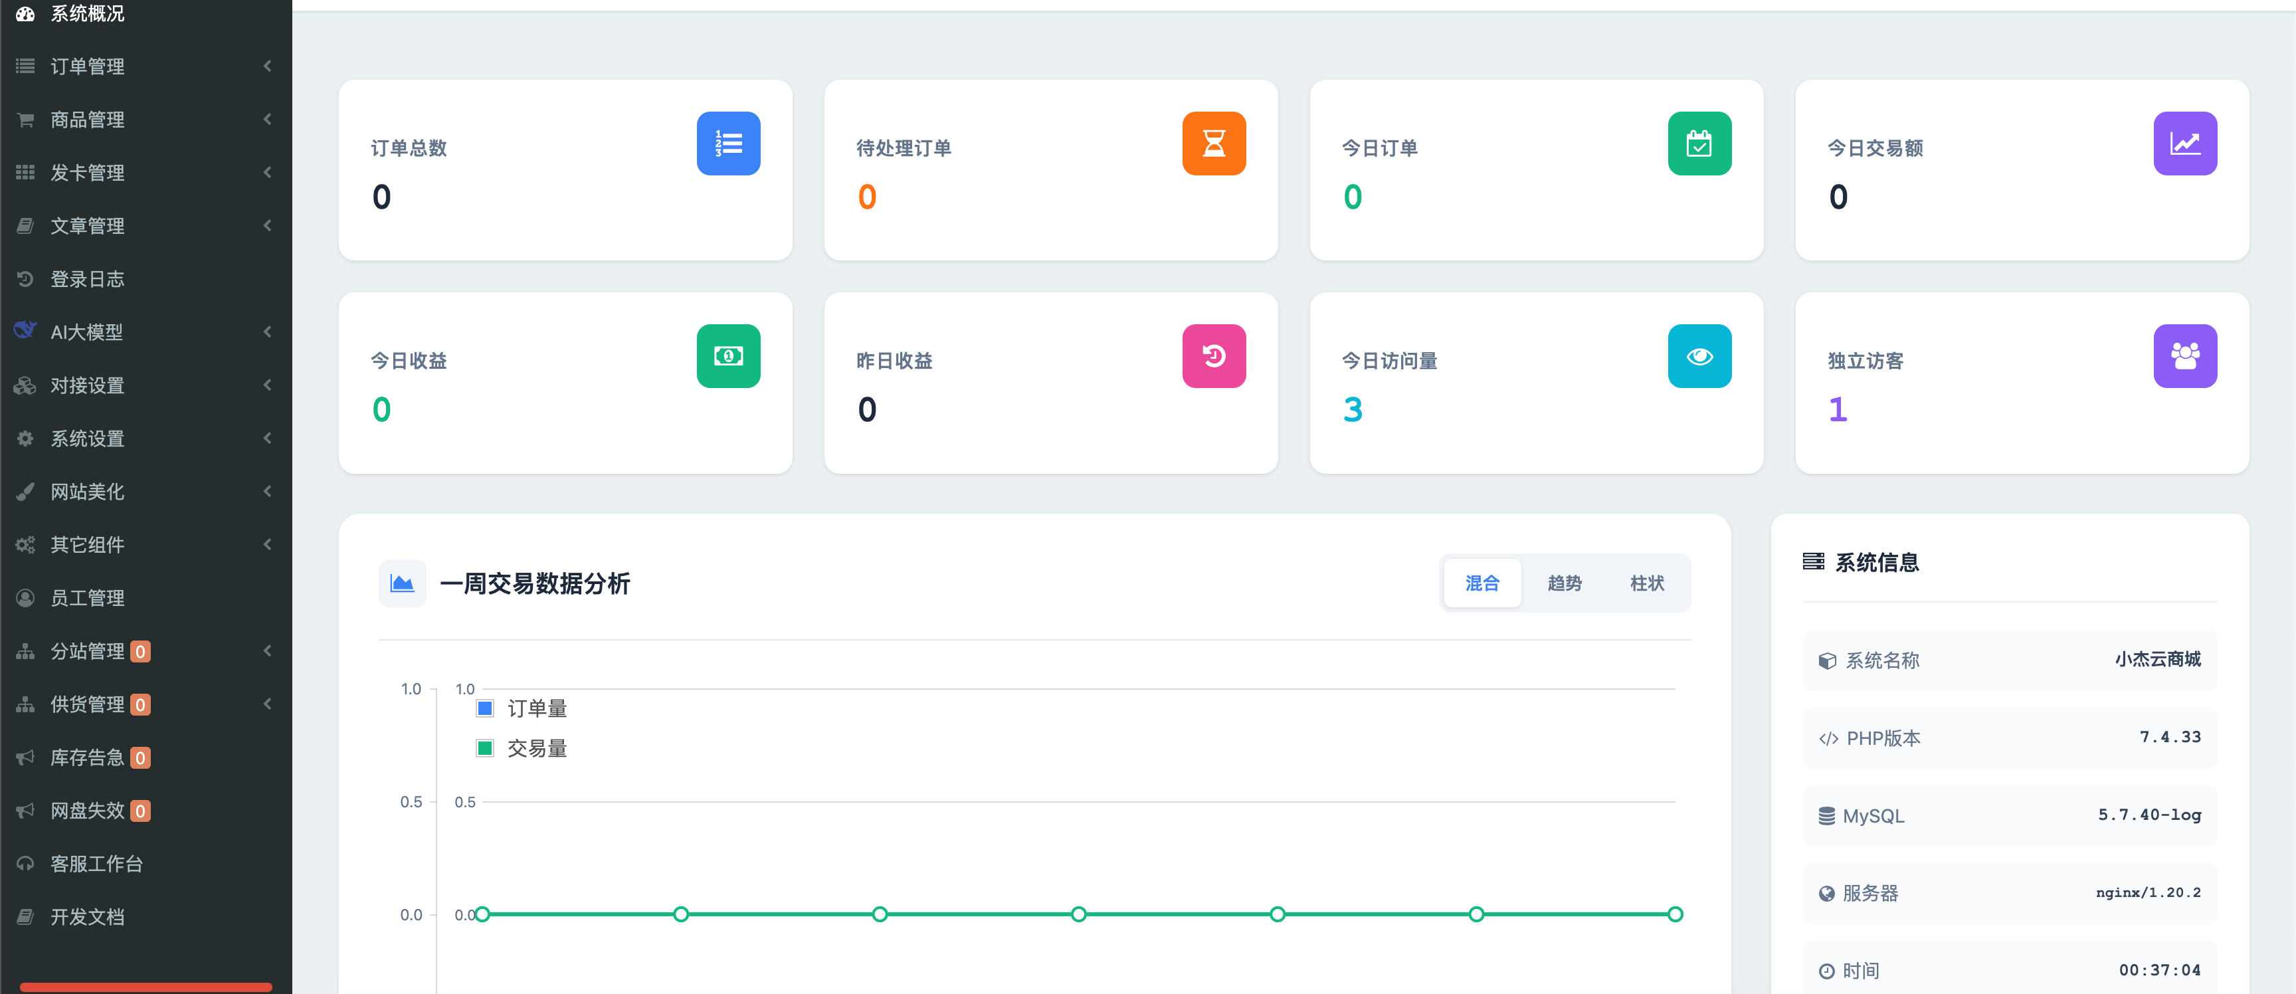Image resolution: width=2296 pixels, height=994 pixels.
Task: Expand the 其它组件 sidebar menu
Action: click(x=146, y=545)
